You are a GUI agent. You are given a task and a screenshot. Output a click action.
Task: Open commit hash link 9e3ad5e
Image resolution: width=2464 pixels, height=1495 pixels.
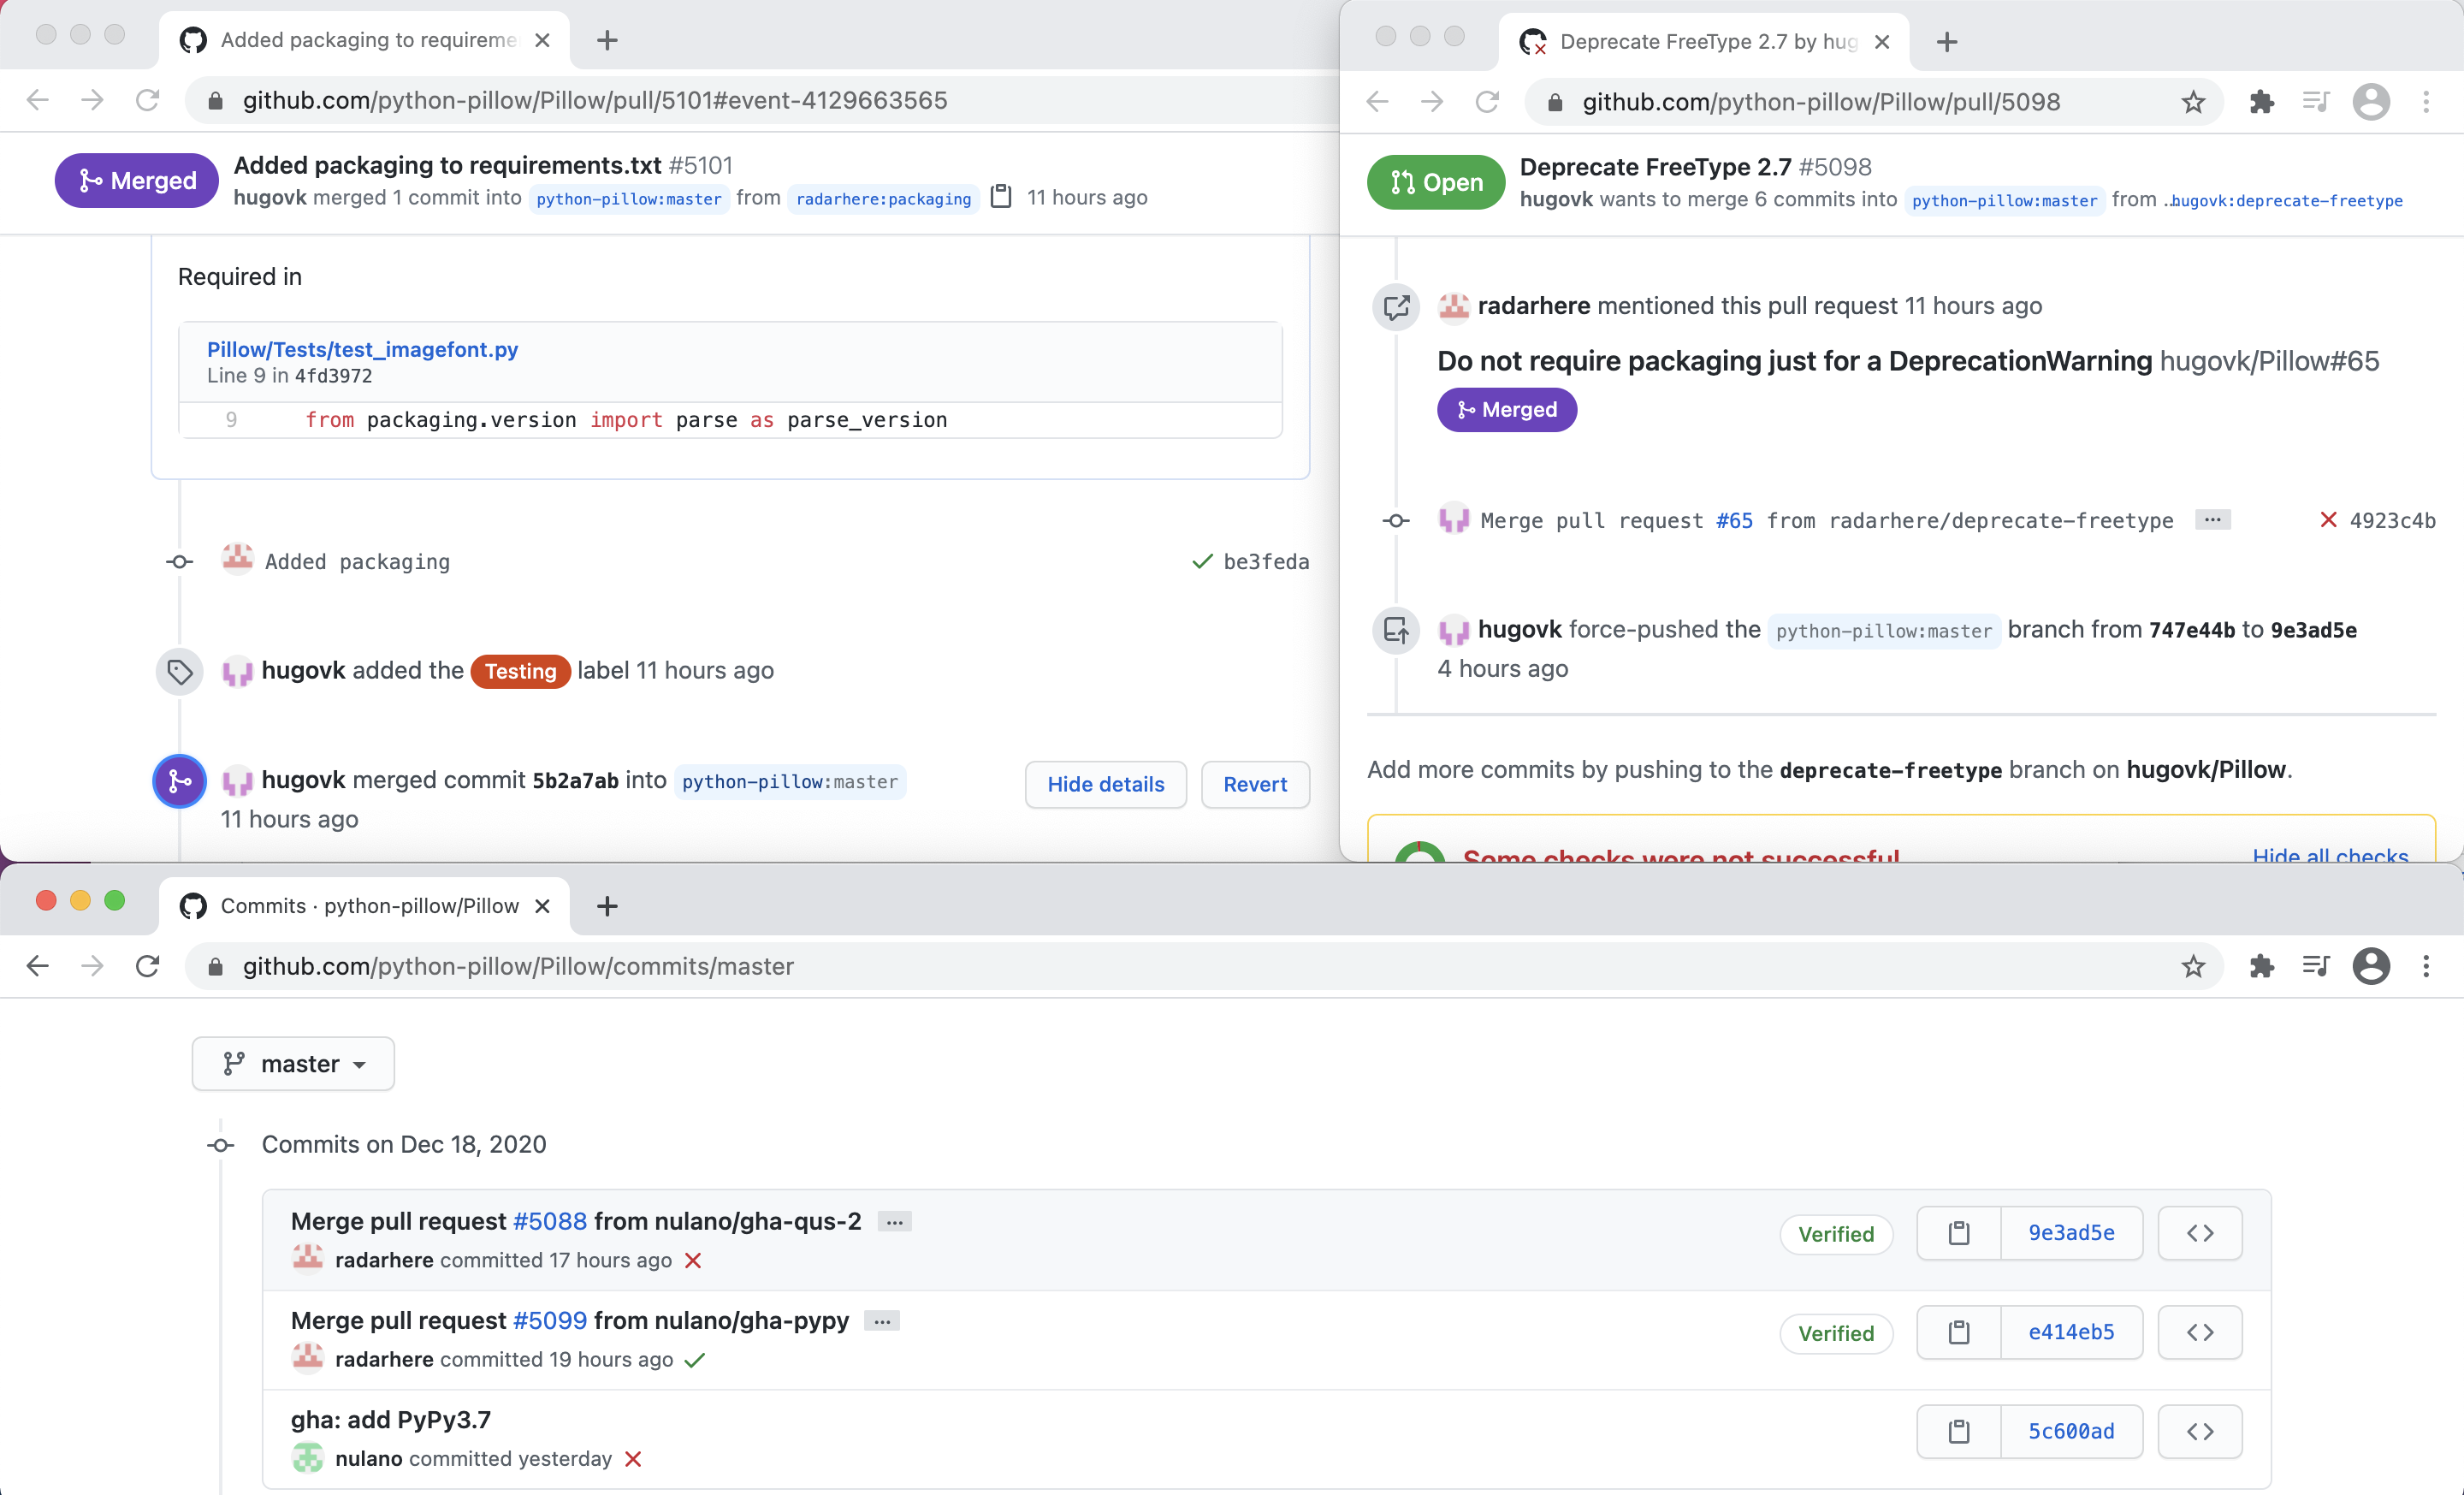[2071, 1233]
